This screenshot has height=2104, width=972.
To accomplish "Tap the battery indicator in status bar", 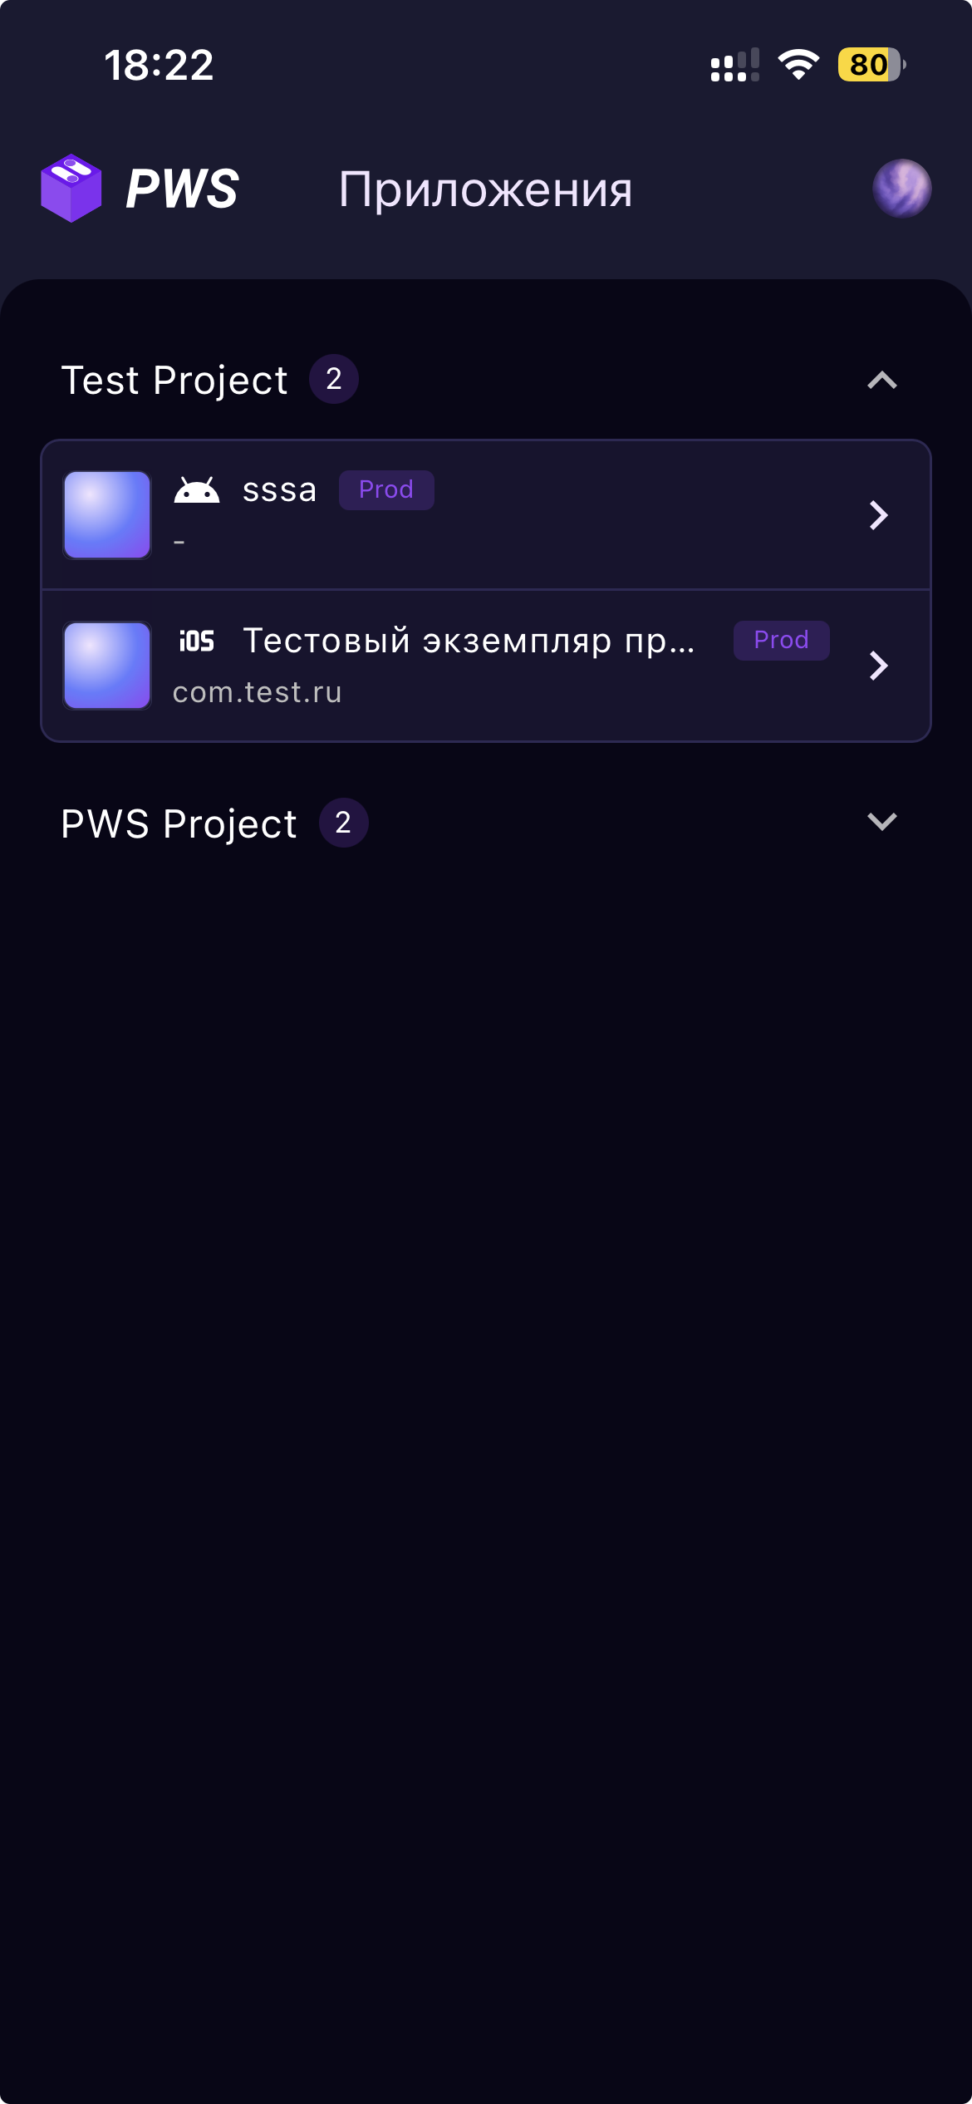I will pyautogui.click(x=871, y=65).
